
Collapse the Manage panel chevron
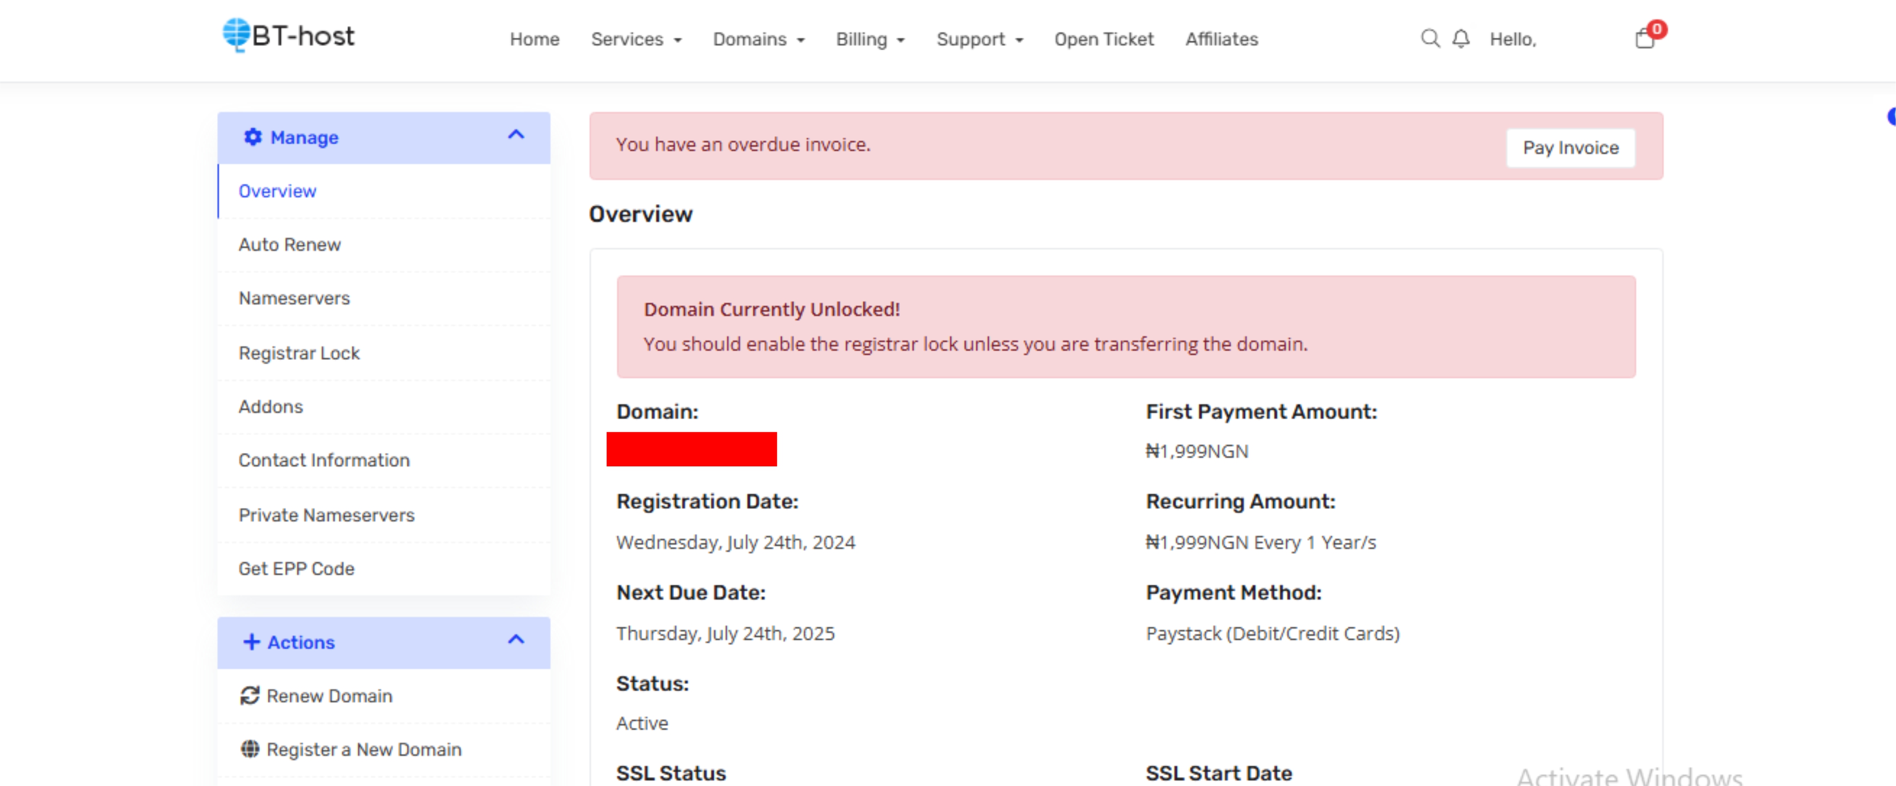tap(516, 136)
